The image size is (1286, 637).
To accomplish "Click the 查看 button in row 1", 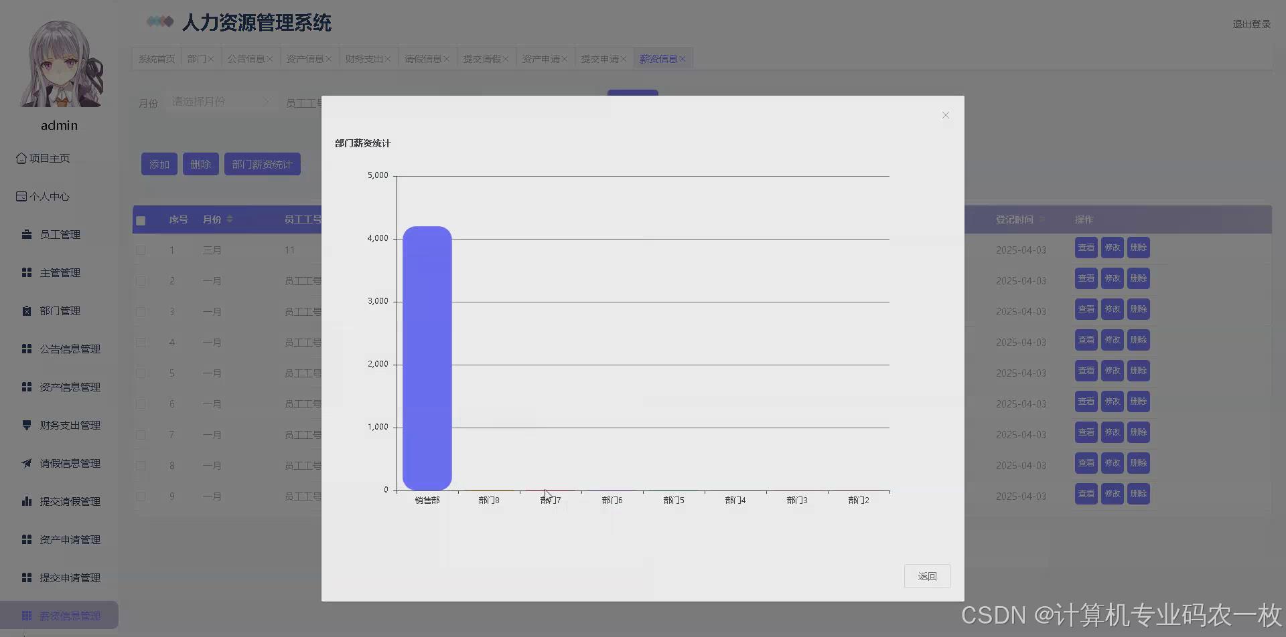I will coord(1086,248).
